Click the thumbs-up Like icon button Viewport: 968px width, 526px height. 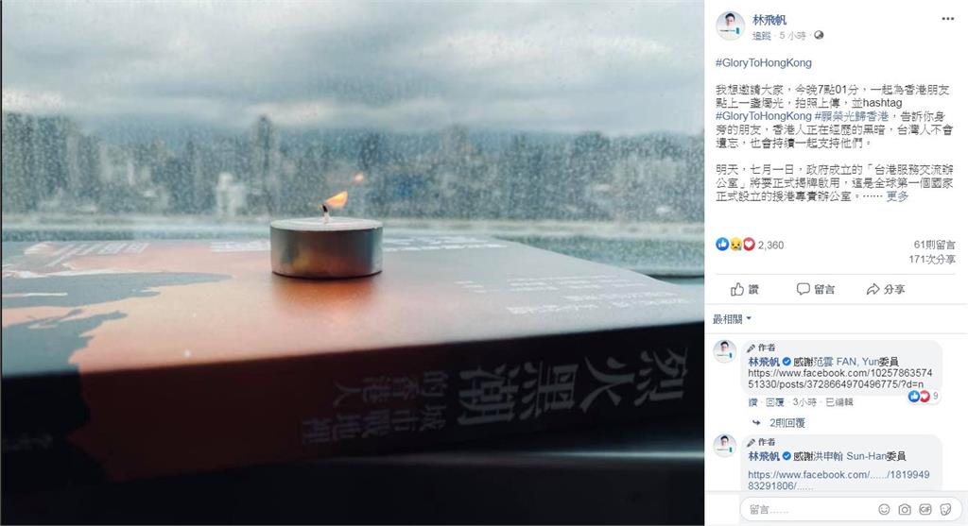737,289
